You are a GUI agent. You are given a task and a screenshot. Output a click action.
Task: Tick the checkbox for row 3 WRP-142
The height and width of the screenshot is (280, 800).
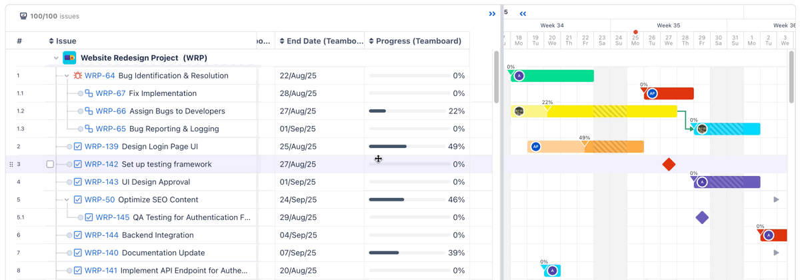(50, 164)
